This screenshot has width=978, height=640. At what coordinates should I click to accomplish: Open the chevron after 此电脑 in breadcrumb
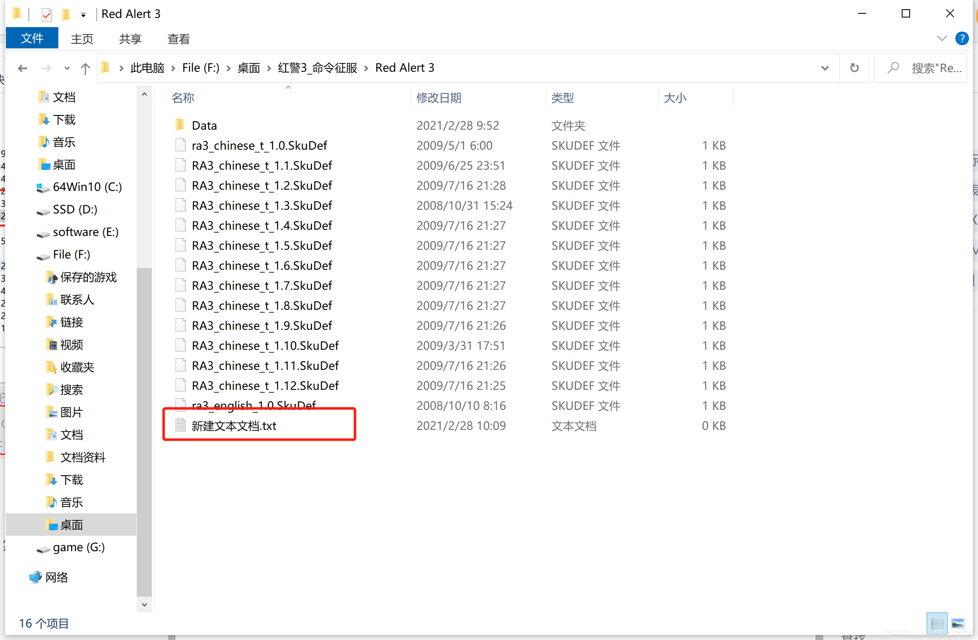pos(173,68)
